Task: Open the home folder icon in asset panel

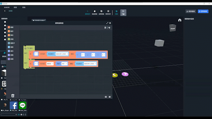Action: pos(3,66)
